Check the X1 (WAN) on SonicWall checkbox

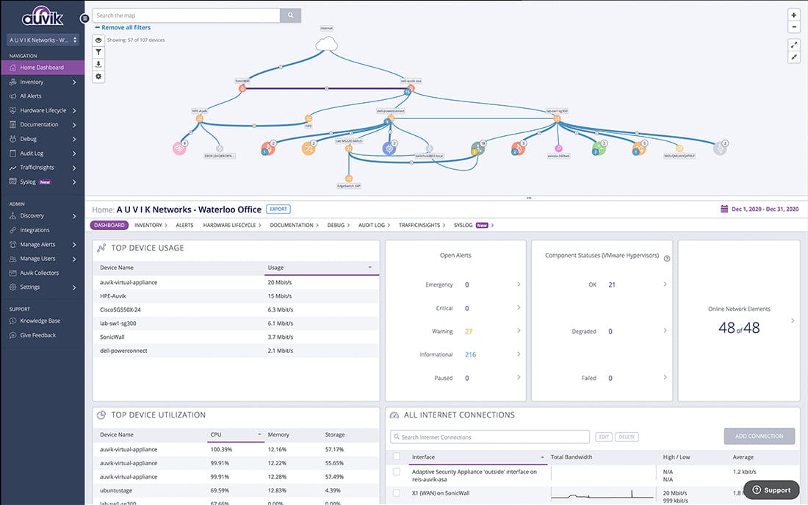396,493
